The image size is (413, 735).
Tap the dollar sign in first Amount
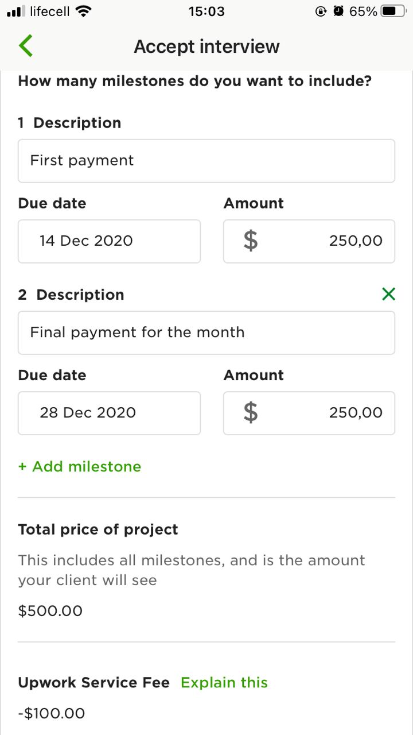[x=251, y=241]
